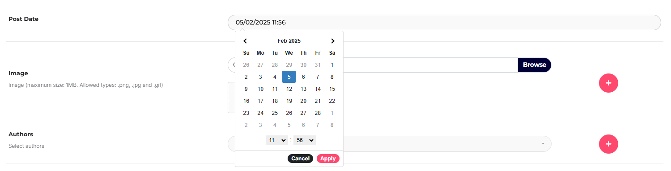Browse for an image file
Viewport: 671px width, 171px height.
click(535, 65)
